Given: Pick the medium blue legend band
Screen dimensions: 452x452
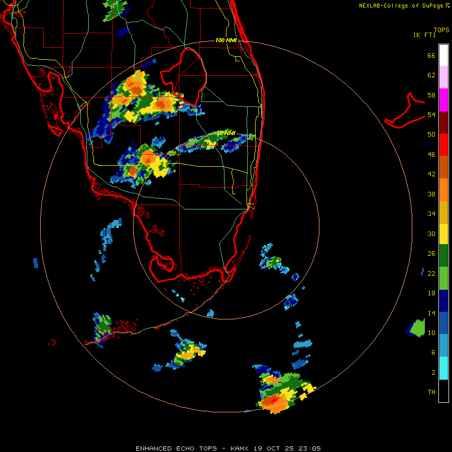Looking at the screenshot, I should [443, 323].
